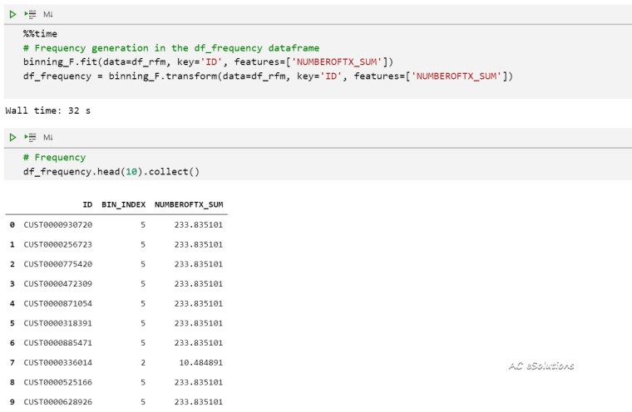This screenshot has width=632, height=412.
Task: Convert second cell to Markdown (M↓)
Action: (x=48, y=137)
